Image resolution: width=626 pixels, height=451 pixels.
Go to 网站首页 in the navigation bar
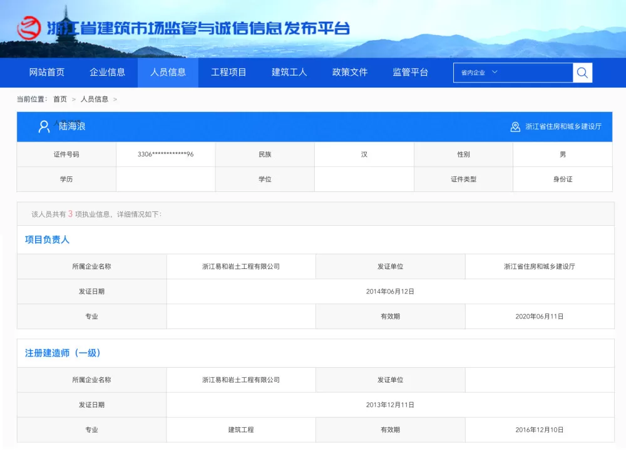click(47, 72)
